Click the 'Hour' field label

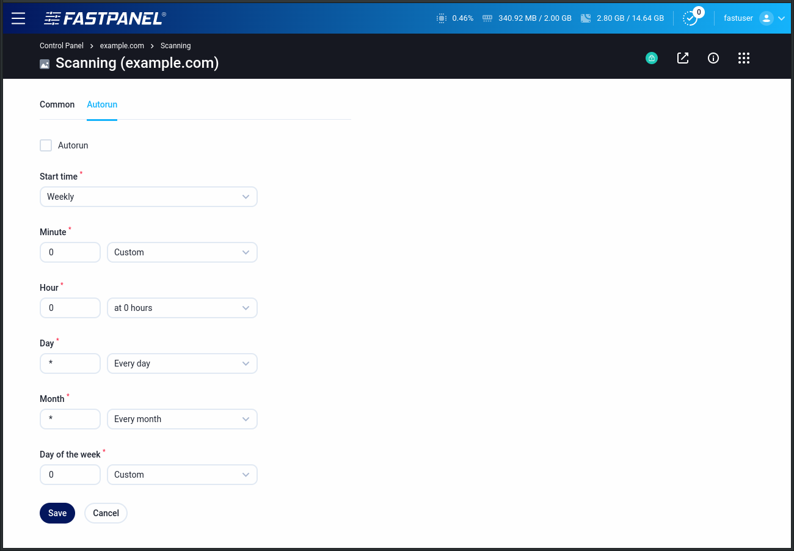(x=49, y=288)
